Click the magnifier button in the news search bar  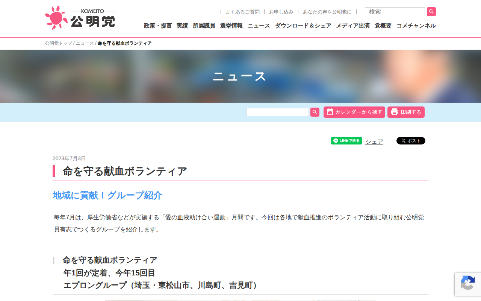click(x=315, y=112)
